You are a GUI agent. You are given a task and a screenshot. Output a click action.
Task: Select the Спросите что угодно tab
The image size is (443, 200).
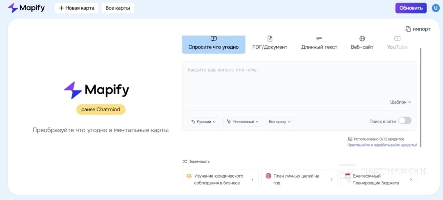click(x=214, y=44)
